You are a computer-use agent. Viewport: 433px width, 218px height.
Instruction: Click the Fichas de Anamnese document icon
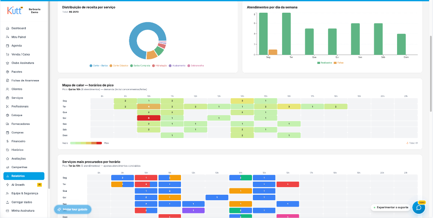pos(8,80)
